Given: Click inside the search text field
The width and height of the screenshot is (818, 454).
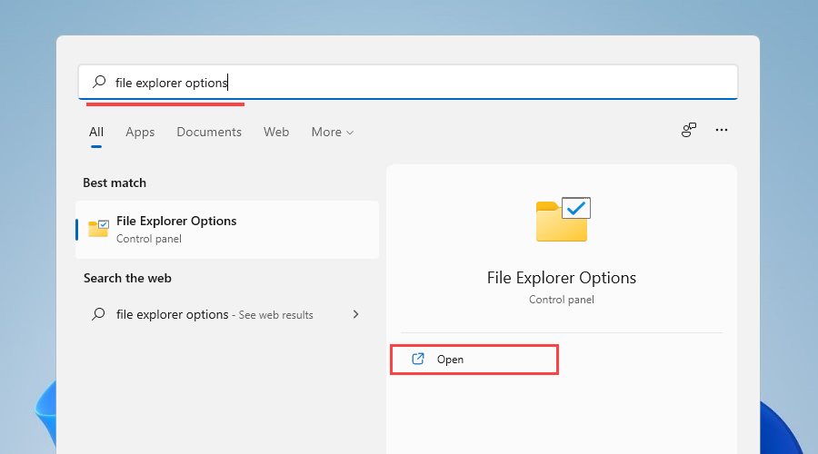Looking at the screenshot, I should 454,83.
